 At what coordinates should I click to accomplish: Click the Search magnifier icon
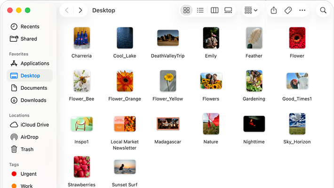323,10
